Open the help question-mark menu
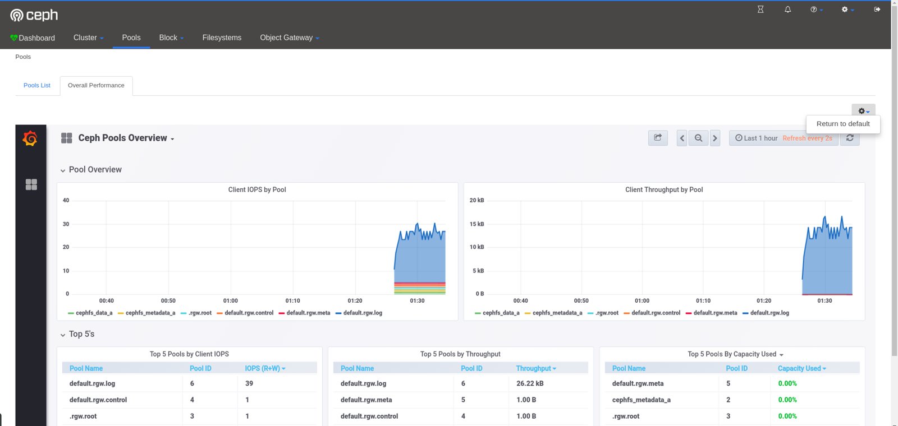Screen dimensions: 898x426 pos(817,10)
